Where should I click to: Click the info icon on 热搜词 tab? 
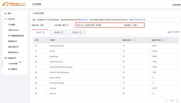coord(44,32)
